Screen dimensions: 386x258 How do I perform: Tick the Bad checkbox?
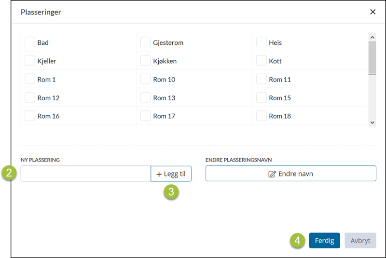click(x=30, y=42)
